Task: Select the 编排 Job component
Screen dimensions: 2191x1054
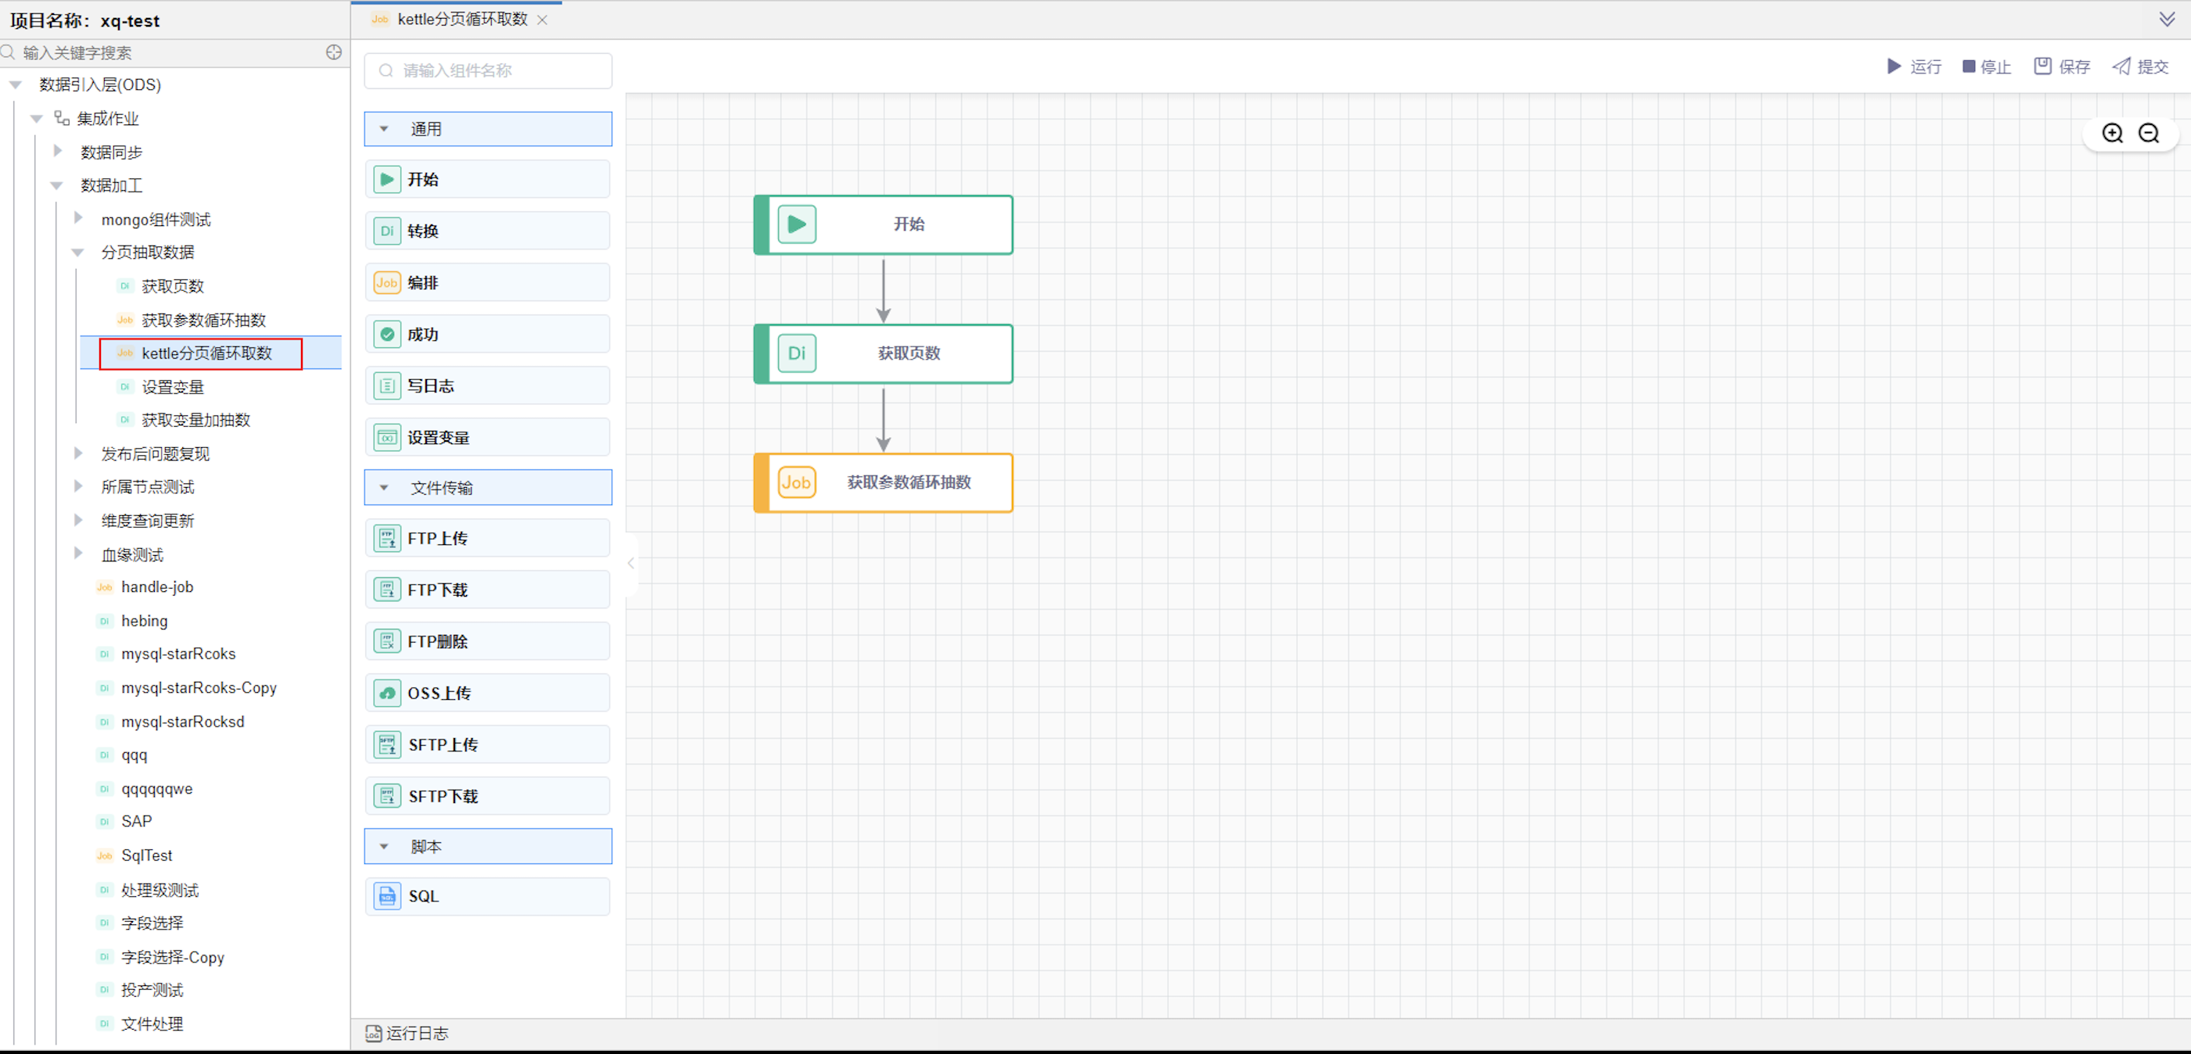Action: (x=487, y=282)
